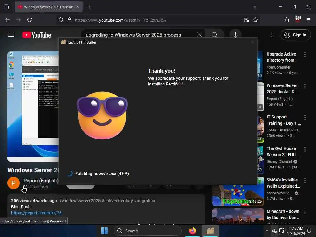316x237 pixels.
Task: Open the #activedirectory hashtag
Action: pyautogui.click(x=117, y=201)
